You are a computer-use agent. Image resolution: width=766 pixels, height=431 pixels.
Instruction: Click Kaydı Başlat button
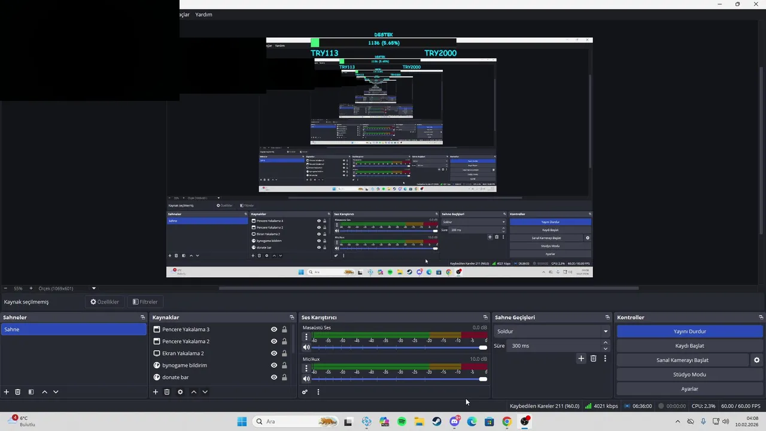[x=690, y=345]
